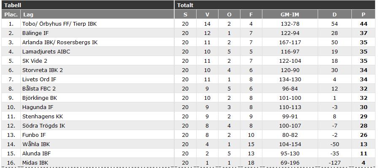Open Arlanda IBK/ Rosersbergs IK team
The image size is (378, 168).
pos(60,43)
